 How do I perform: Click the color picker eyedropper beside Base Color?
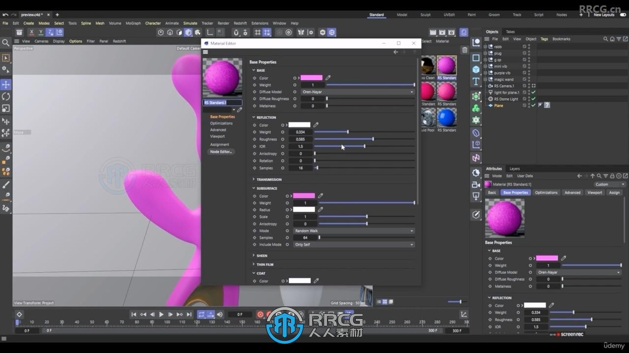pos(328,77)
